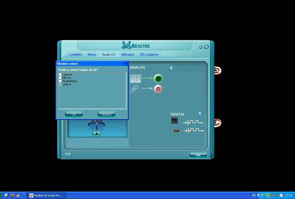
Task: Check the Linje inn checkbox
Action: (60, 75)
